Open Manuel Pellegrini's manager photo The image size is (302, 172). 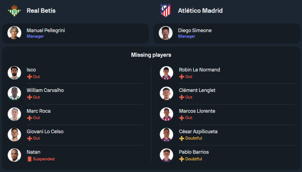[14, 33]
